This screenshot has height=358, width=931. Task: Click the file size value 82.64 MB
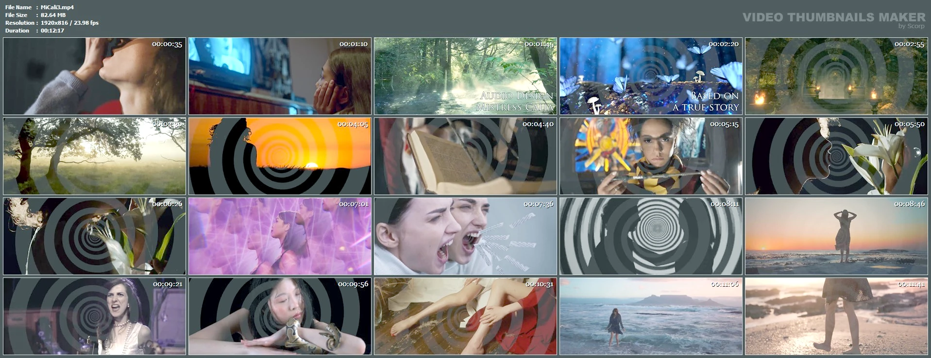(x=53, y=15)
